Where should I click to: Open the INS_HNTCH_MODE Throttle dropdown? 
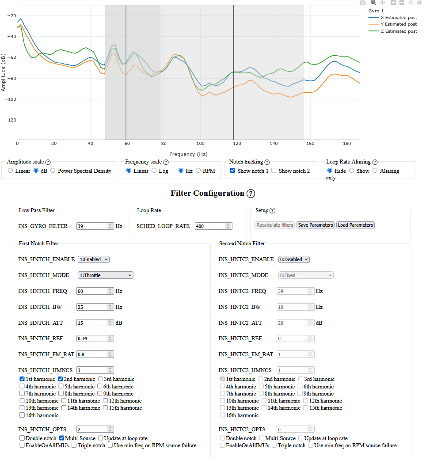(105, 275)
